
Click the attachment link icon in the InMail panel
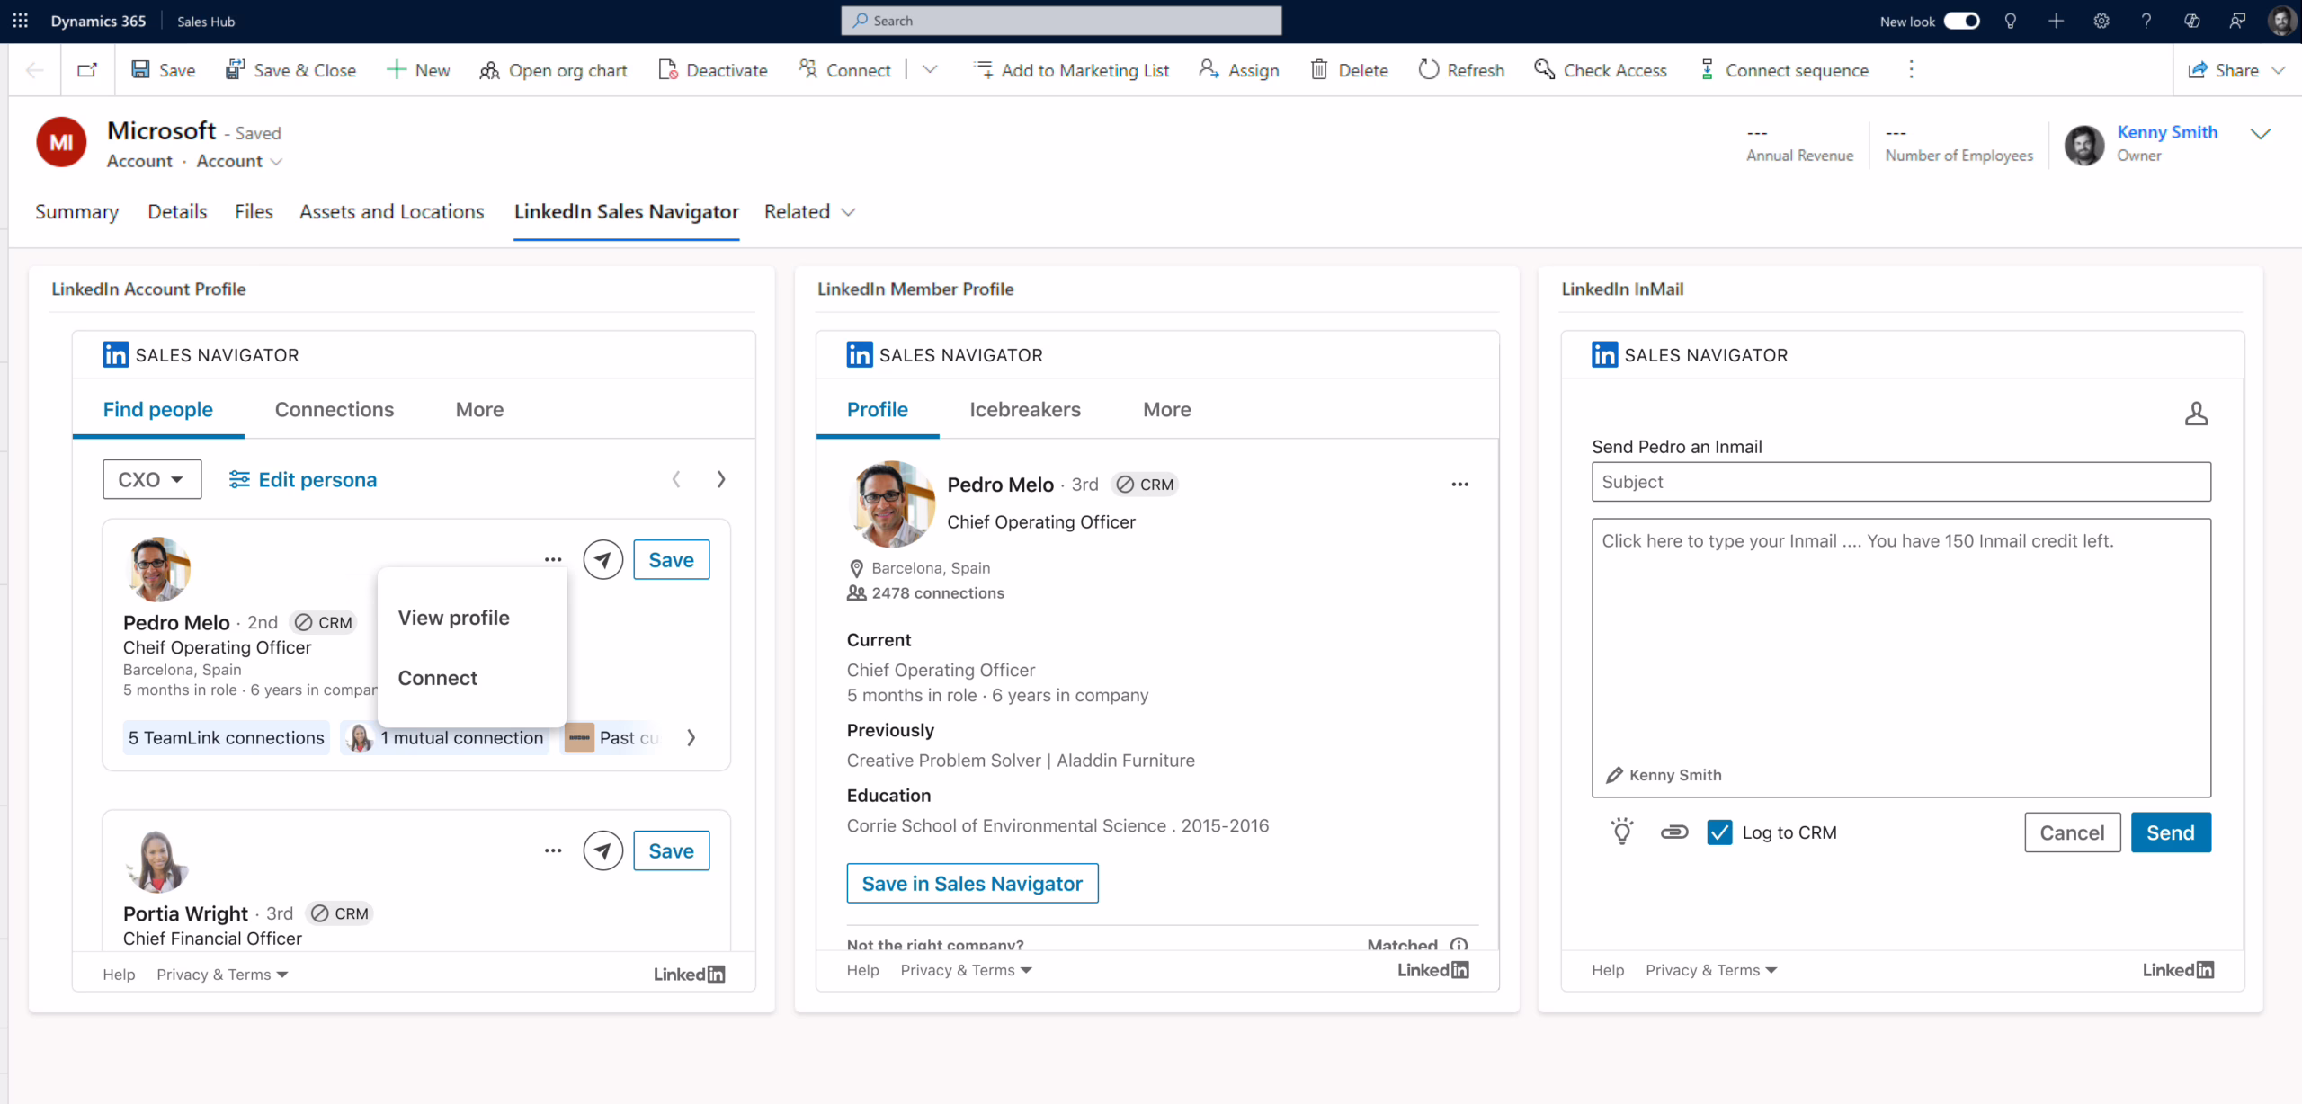(x=1673, y=832)
